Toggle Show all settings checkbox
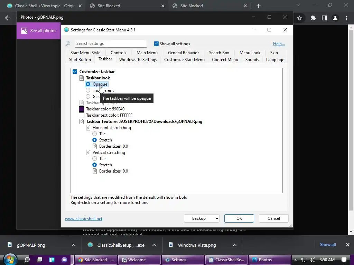 156,44
